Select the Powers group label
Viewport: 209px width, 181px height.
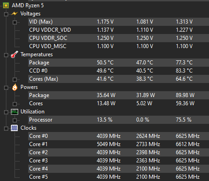tap(29, 87)
